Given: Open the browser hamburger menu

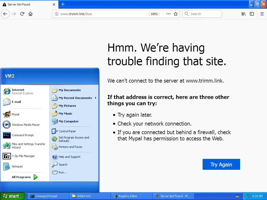Looking at the screenshot, I should pos(262,14).
